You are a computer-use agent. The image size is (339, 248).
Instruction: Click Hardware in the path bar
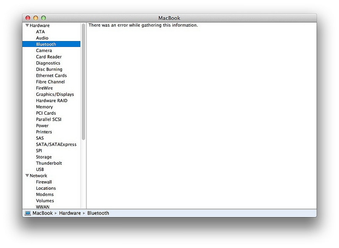coord(70,213)
